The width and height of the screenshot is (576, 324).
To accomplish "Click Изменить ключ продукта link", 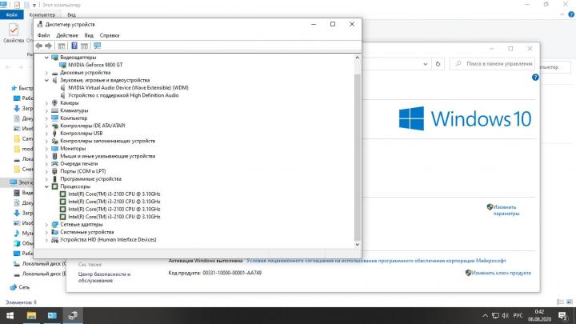I will coord(501,273).
